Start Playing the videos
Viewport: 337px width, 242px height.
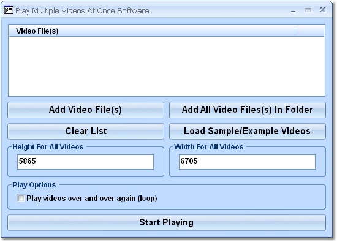pyautogui.click(x=167, y=222)
